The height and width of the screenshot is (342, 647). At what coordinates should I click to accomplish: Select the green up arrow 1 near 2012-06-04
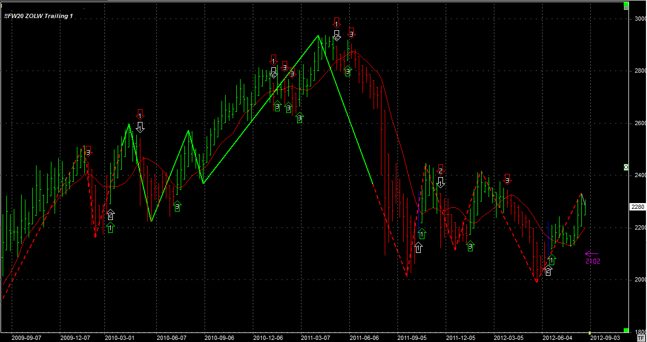point(552,260)
